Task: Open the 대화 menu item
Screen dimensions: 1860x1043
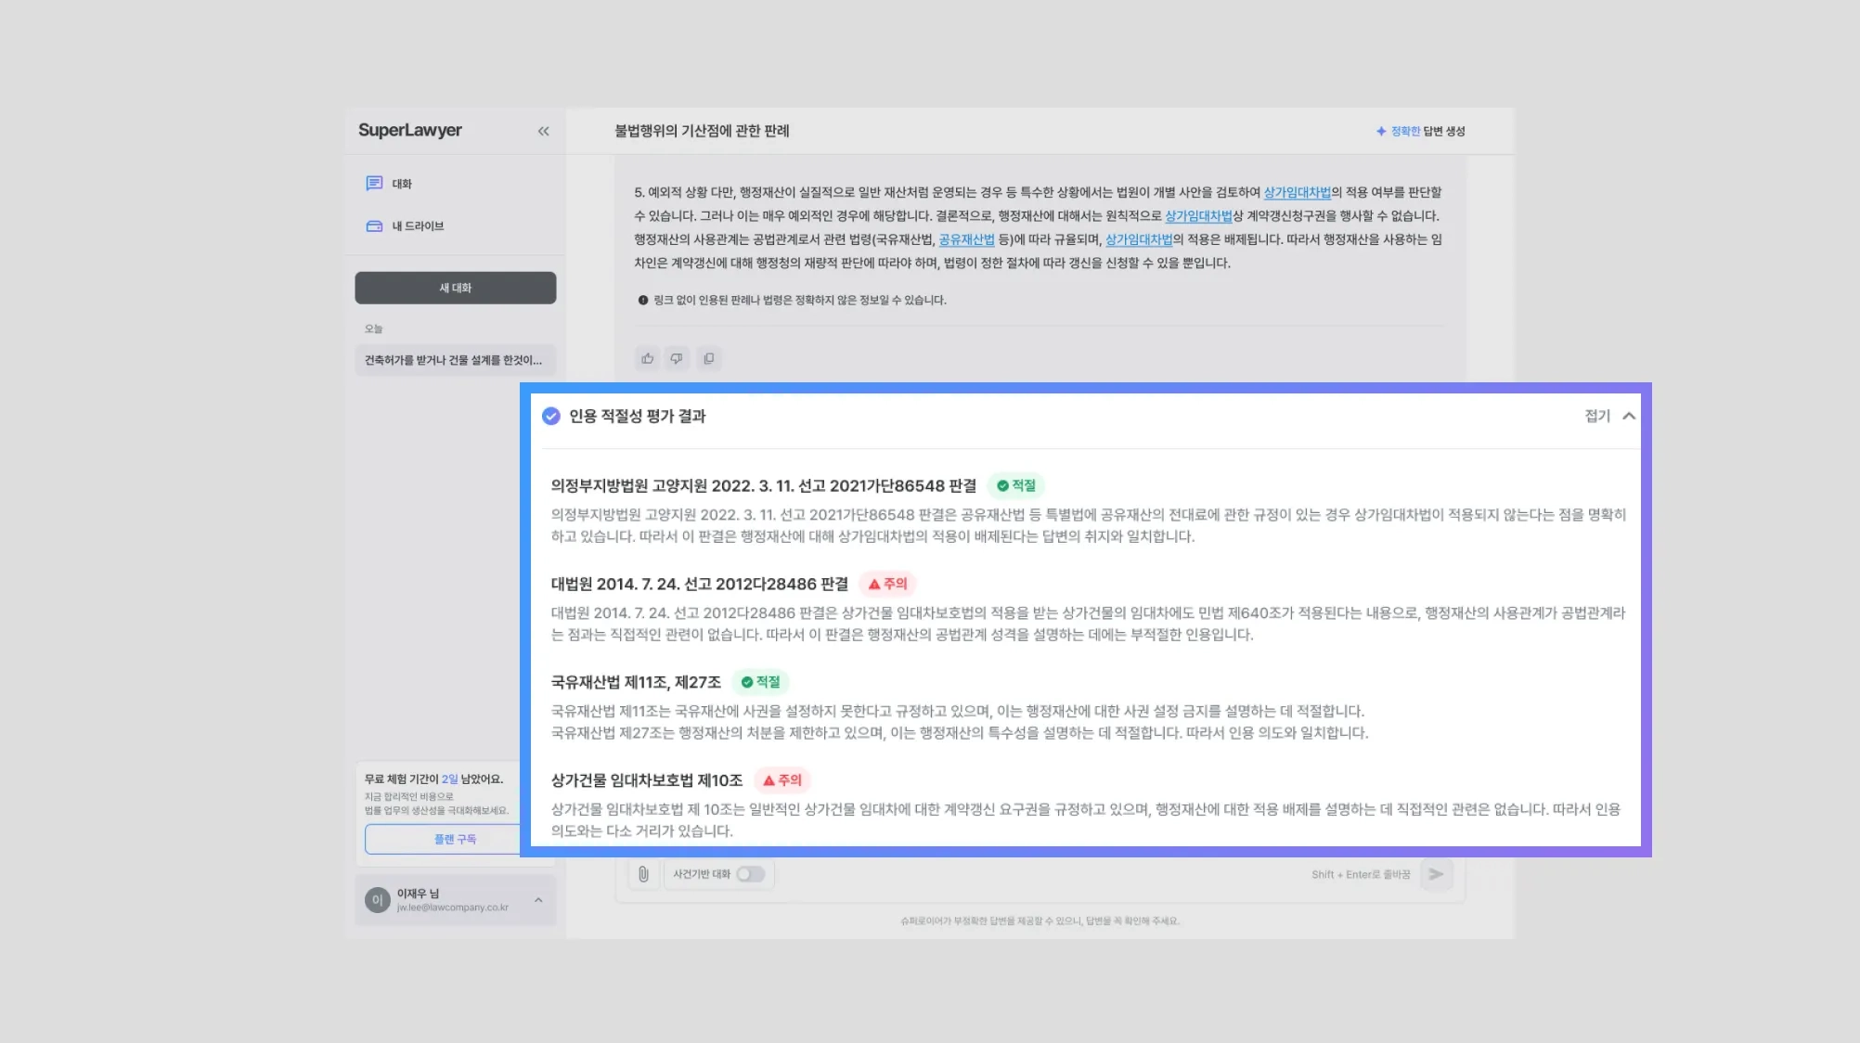Action: pyautogui.click(x=402, y=184)
